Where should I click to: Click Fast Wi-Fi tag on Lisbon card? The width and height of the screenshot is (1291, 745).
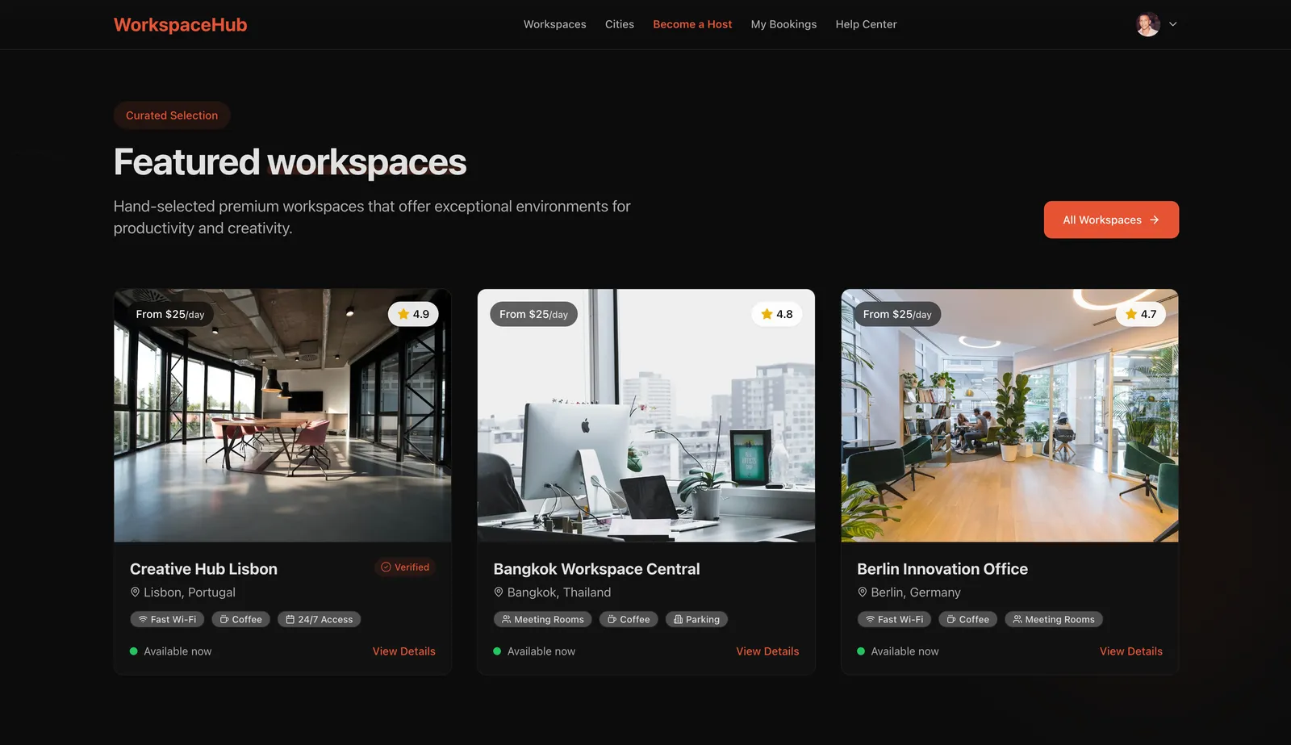point(167,620)
